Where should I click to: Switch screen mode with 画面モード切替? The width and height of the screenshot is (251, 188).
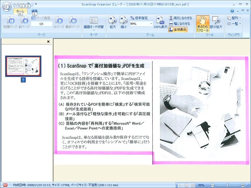pyautogui.click(x=94, y=22)
